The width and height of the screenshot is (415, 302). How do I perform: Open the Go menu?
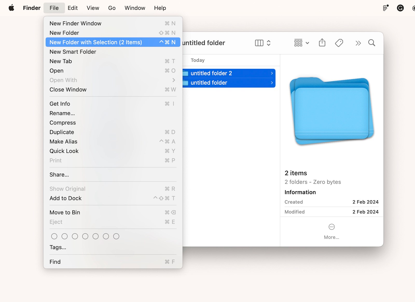point(112,8)
